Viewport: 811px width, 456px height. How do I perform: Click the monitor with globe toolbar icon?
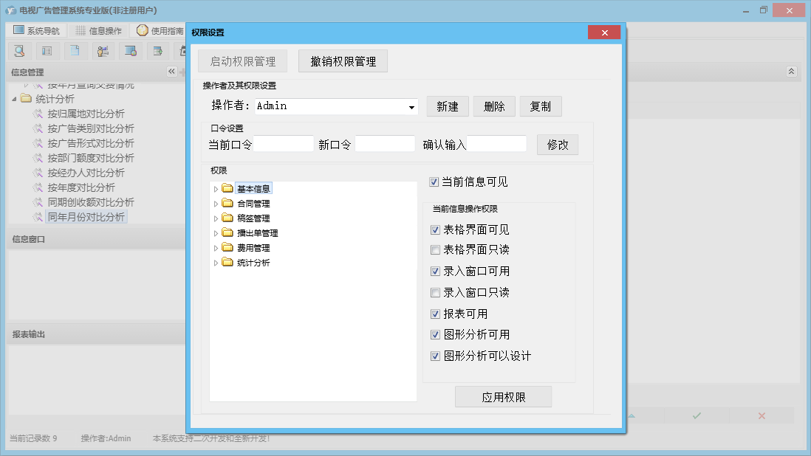pyautogui.click(x=130, y=51)
